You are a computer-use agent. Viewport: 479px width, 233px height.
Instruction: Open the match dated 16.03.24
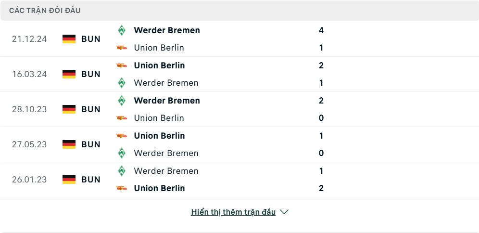tap(239, 74)
